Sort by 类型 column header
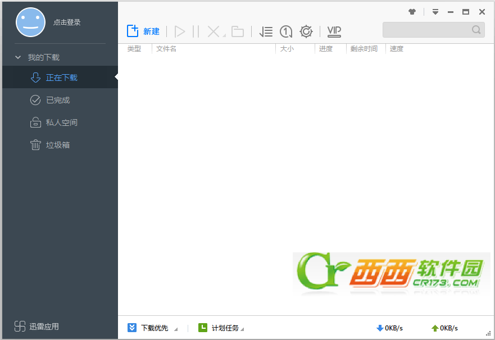The width and height of the screenshot is (495, 340). [134, 49]
